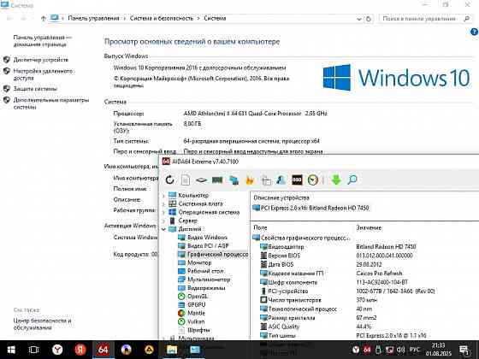Click the user profile toolbar icon in AIDA64
This screenshot has width=479, height=359.
tap(281, 180)
